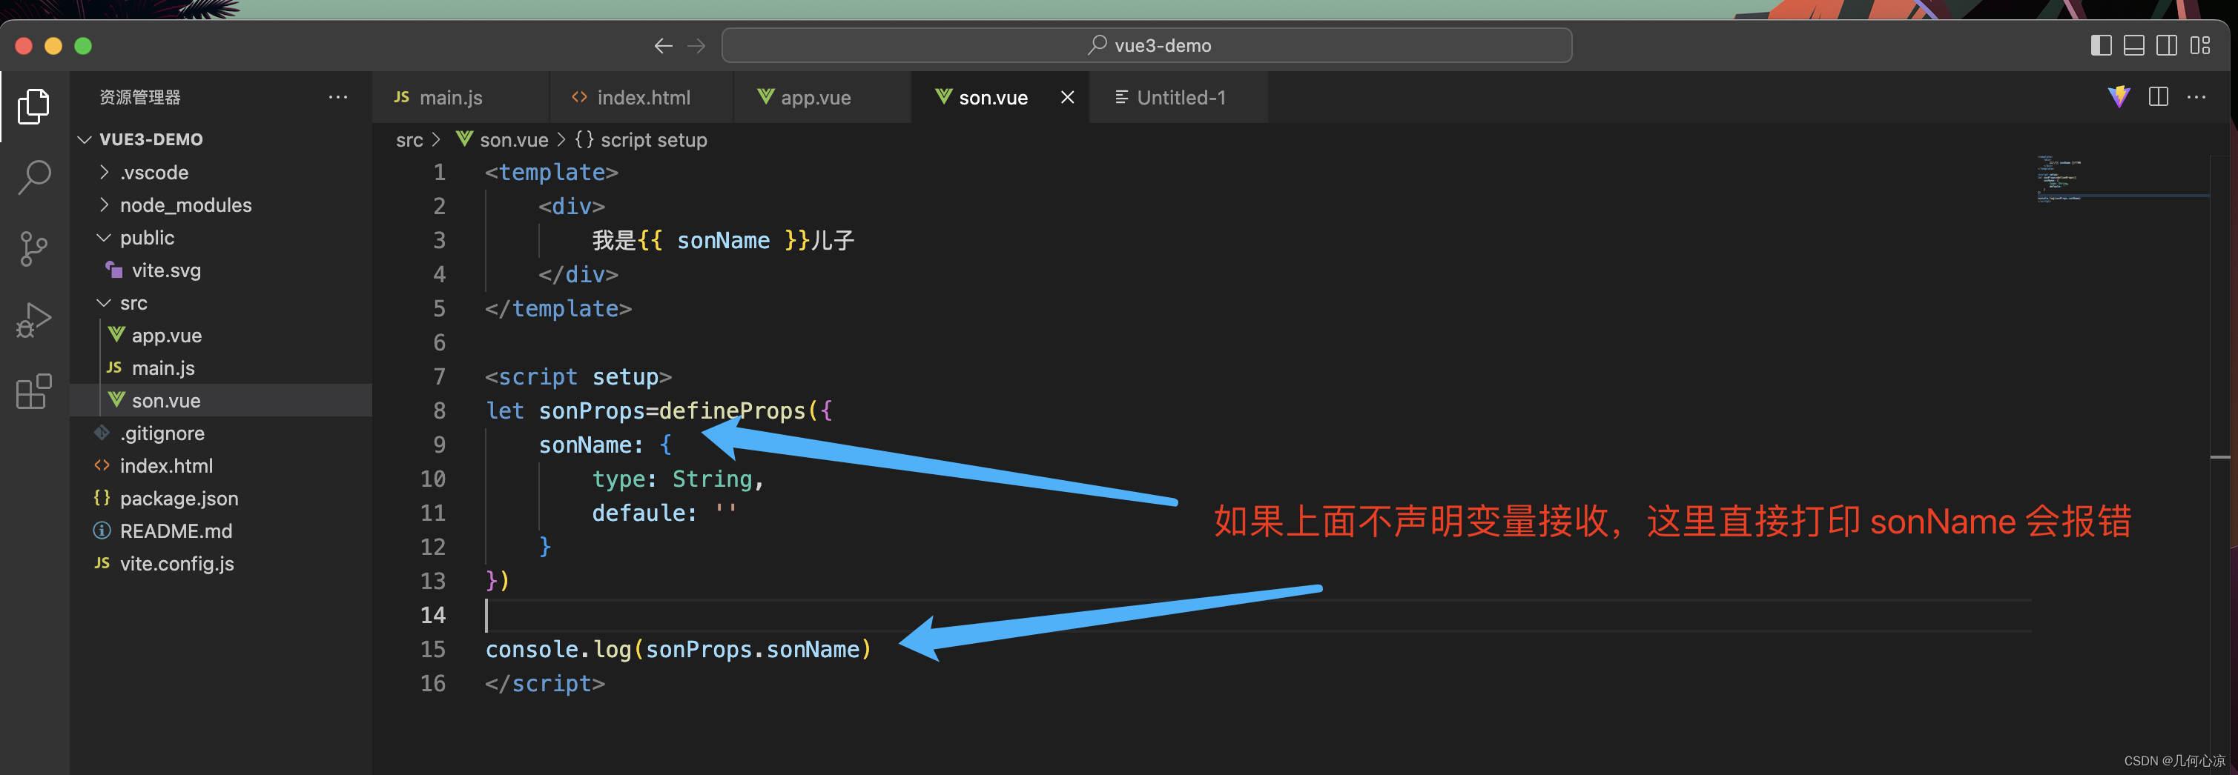2238x775 pixels.
Task: Select son.vue in the file tree
Action: point(221,401)
